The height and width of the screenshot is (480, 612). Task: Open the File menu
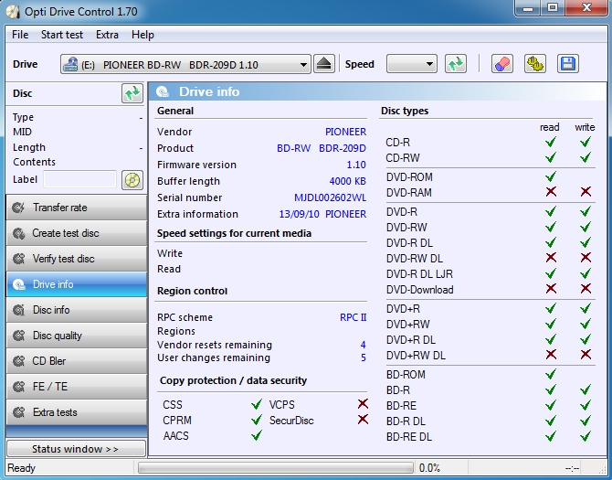point(20,35)
